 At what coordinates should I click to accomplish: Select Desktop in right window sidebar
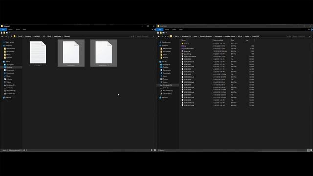tap(164, 67)
